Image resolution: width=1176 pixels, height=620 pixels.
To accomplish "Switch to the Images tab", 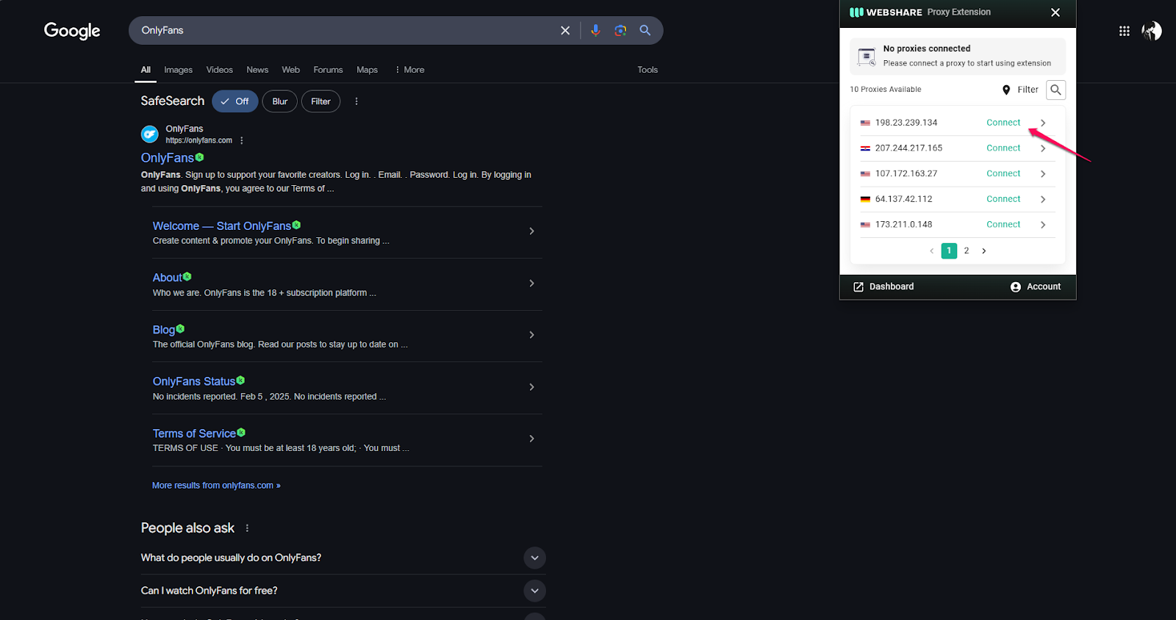I will [178, 70].
